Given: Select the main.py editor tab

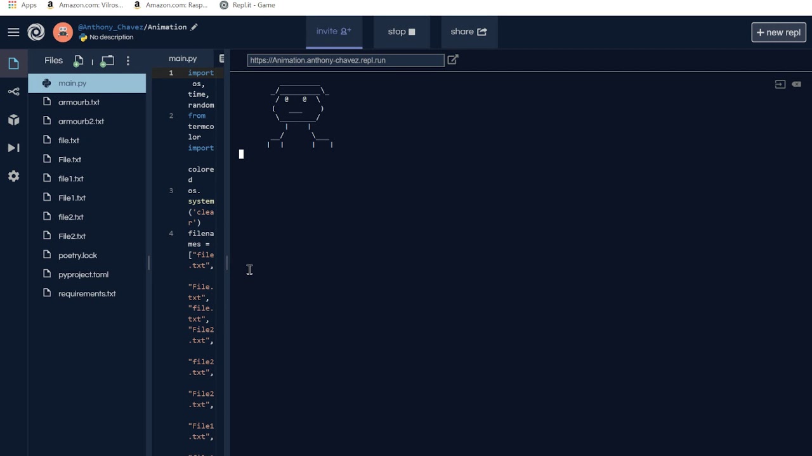Looking at the screenshot, I should [x=183, y=58].
